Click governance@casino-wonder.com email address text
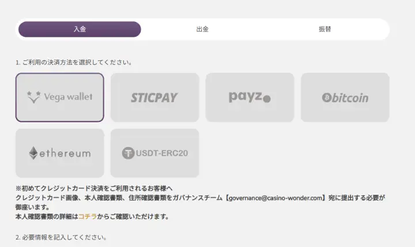This screenshot has width=415, height=247. point(276,198)
